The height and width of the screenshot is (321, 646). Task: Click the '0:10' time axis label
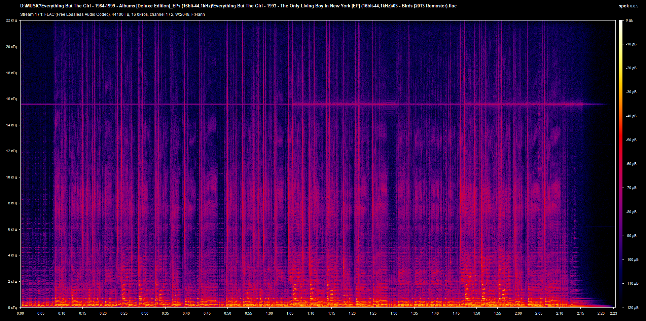[x=62, y=313]
